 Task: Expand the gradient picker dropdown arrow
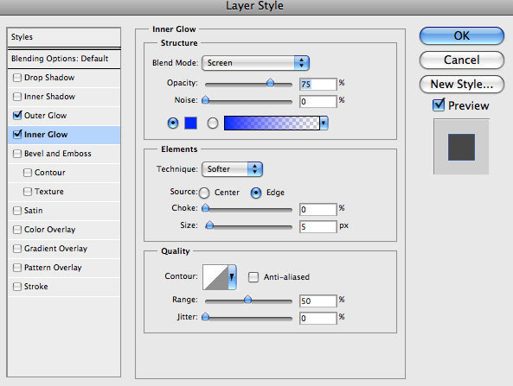click(x=324, y=123)
